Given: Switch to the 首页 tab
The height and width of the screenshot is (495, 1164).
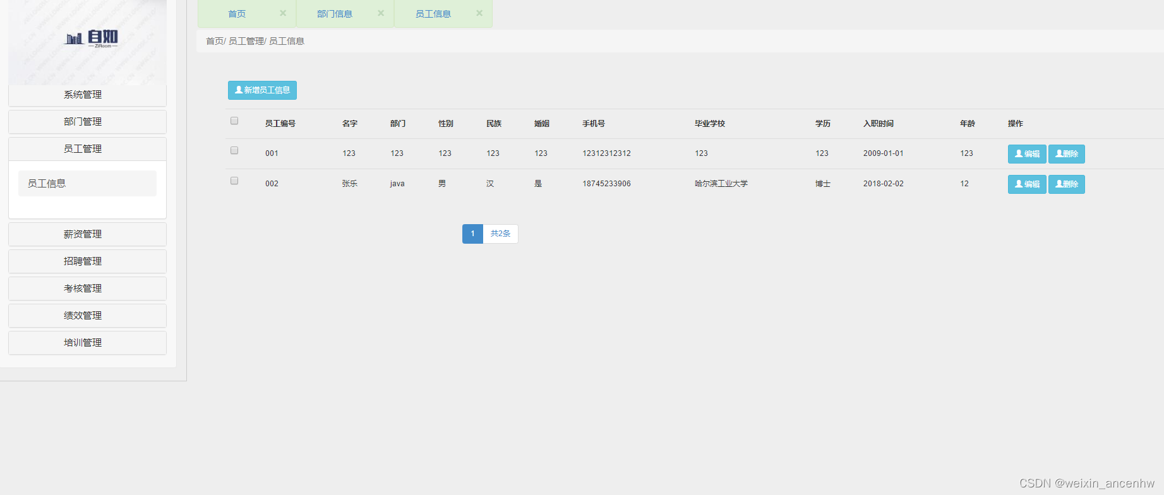Looking at the screenshot, I should pos(237,14).
